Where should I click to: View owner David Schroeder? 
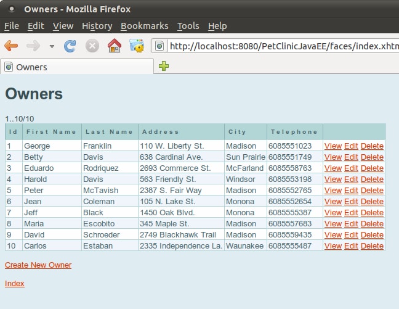click(333, 235)
